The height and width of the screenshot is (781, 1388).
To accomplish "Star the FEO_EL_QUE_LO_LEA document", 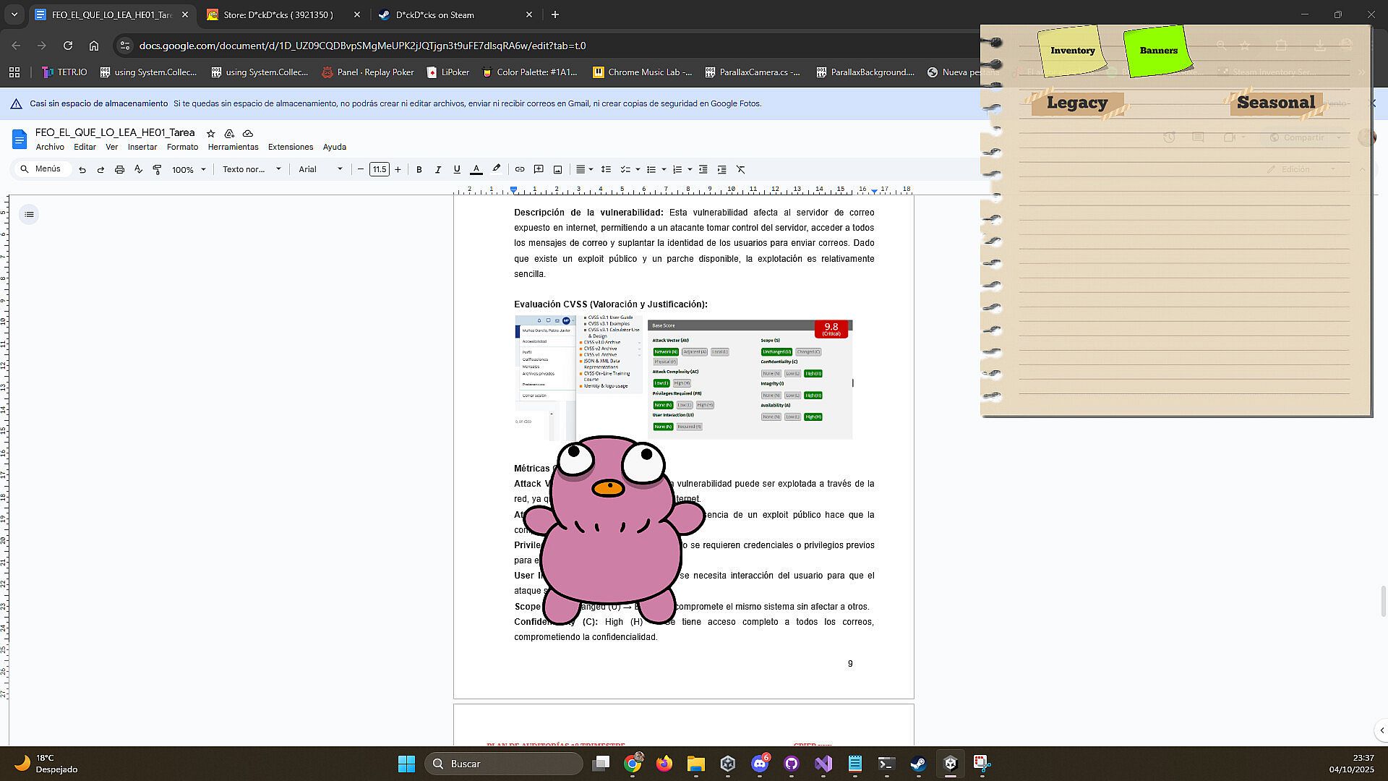I will 210,133.
